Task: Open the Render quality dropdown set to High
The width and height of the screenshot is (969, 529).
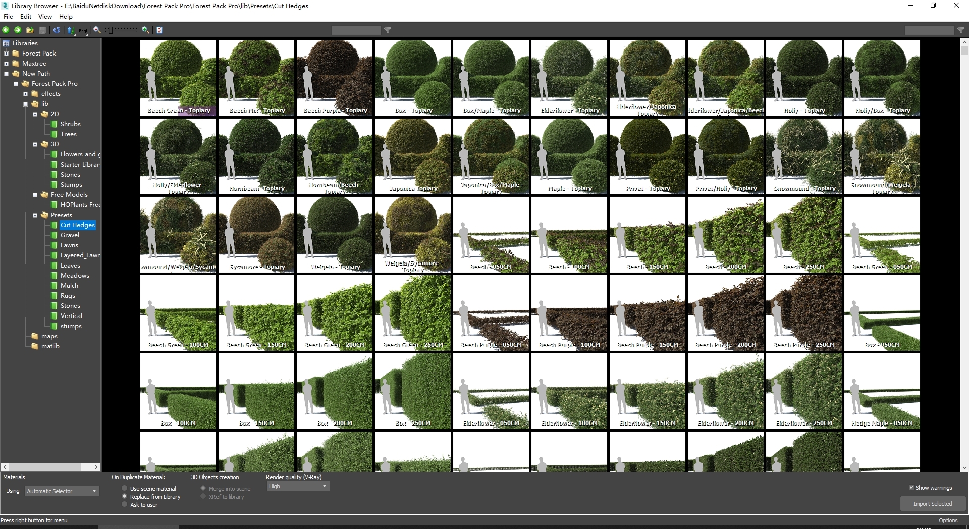Action: 297,486
